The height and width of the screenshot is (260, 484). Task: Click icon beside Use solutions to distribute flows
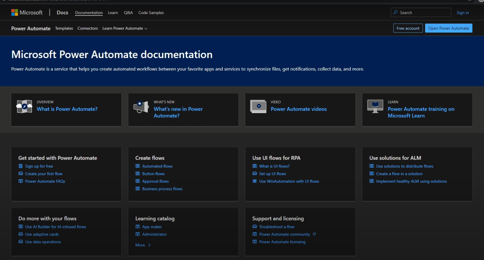coord(372,166)
